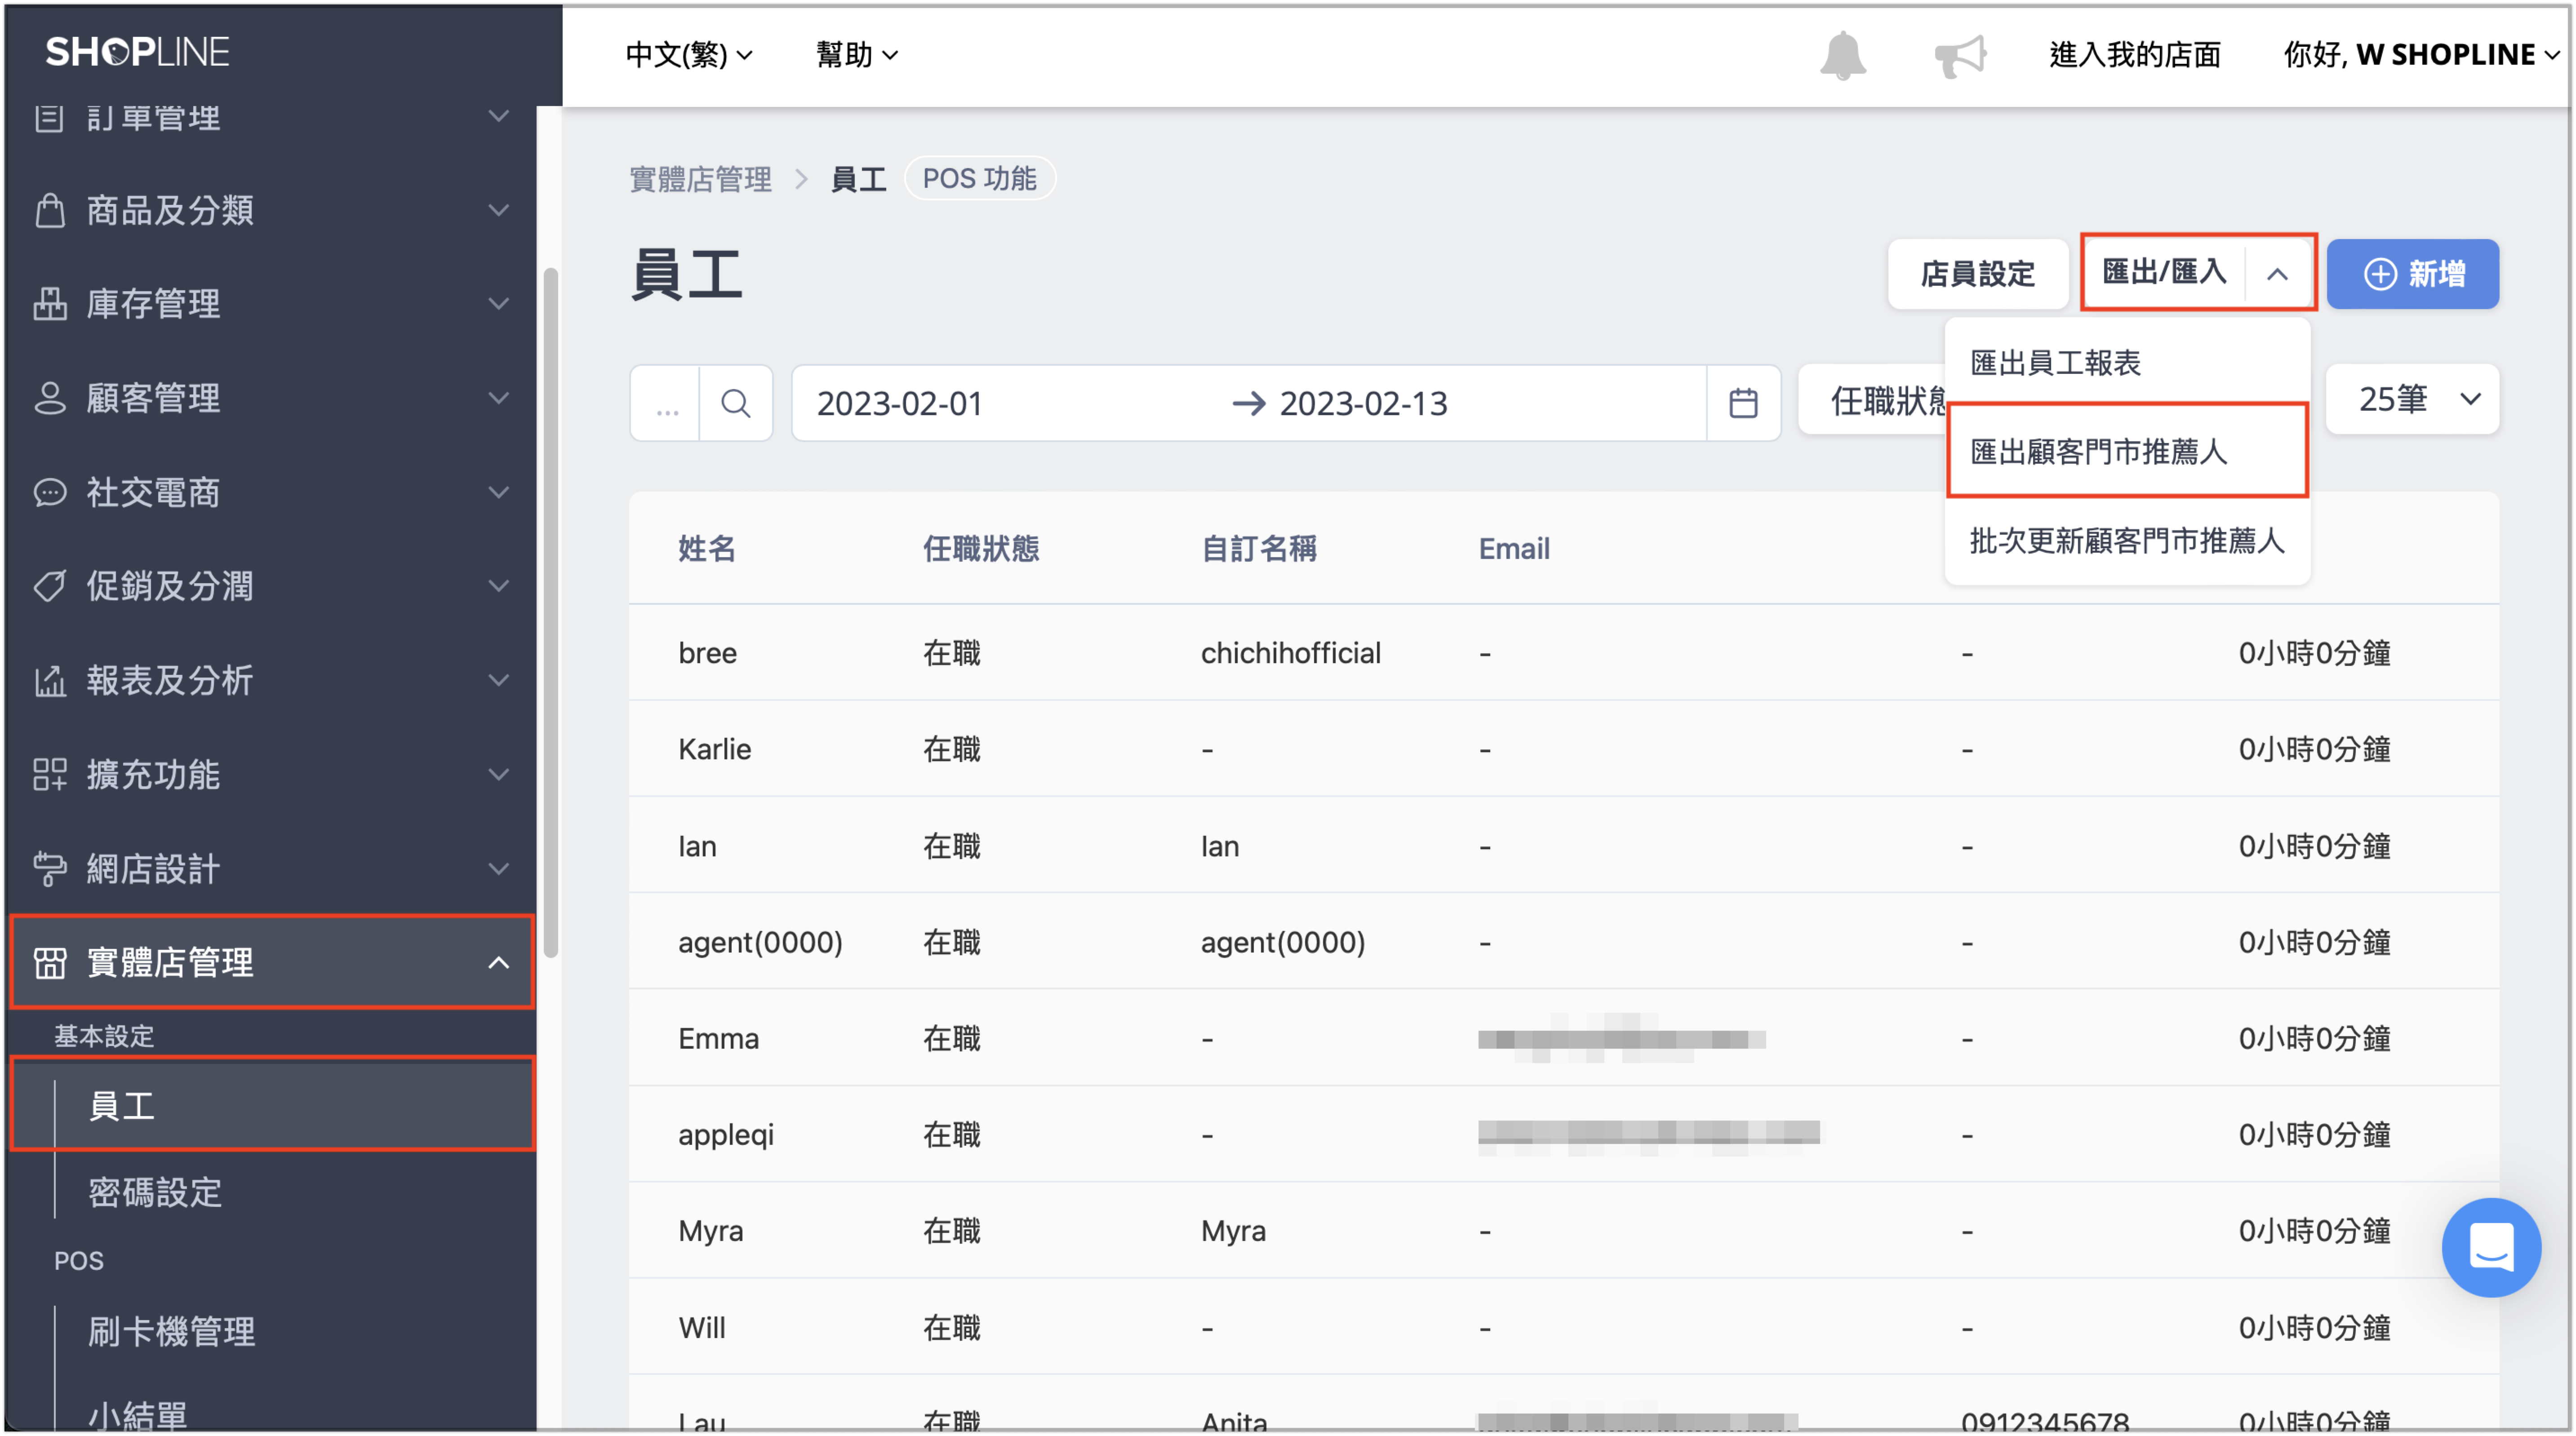Expand the 顧客管理 sidebar chevron
The image size is (2576, 1436).
click(x=498, y=398)
